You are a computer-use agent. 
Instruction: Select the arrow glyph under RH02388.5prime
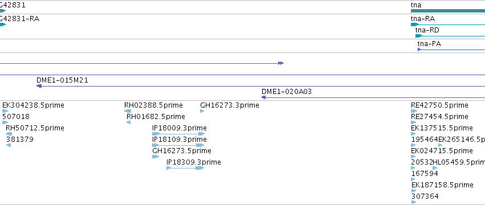(x=128, y=111)
